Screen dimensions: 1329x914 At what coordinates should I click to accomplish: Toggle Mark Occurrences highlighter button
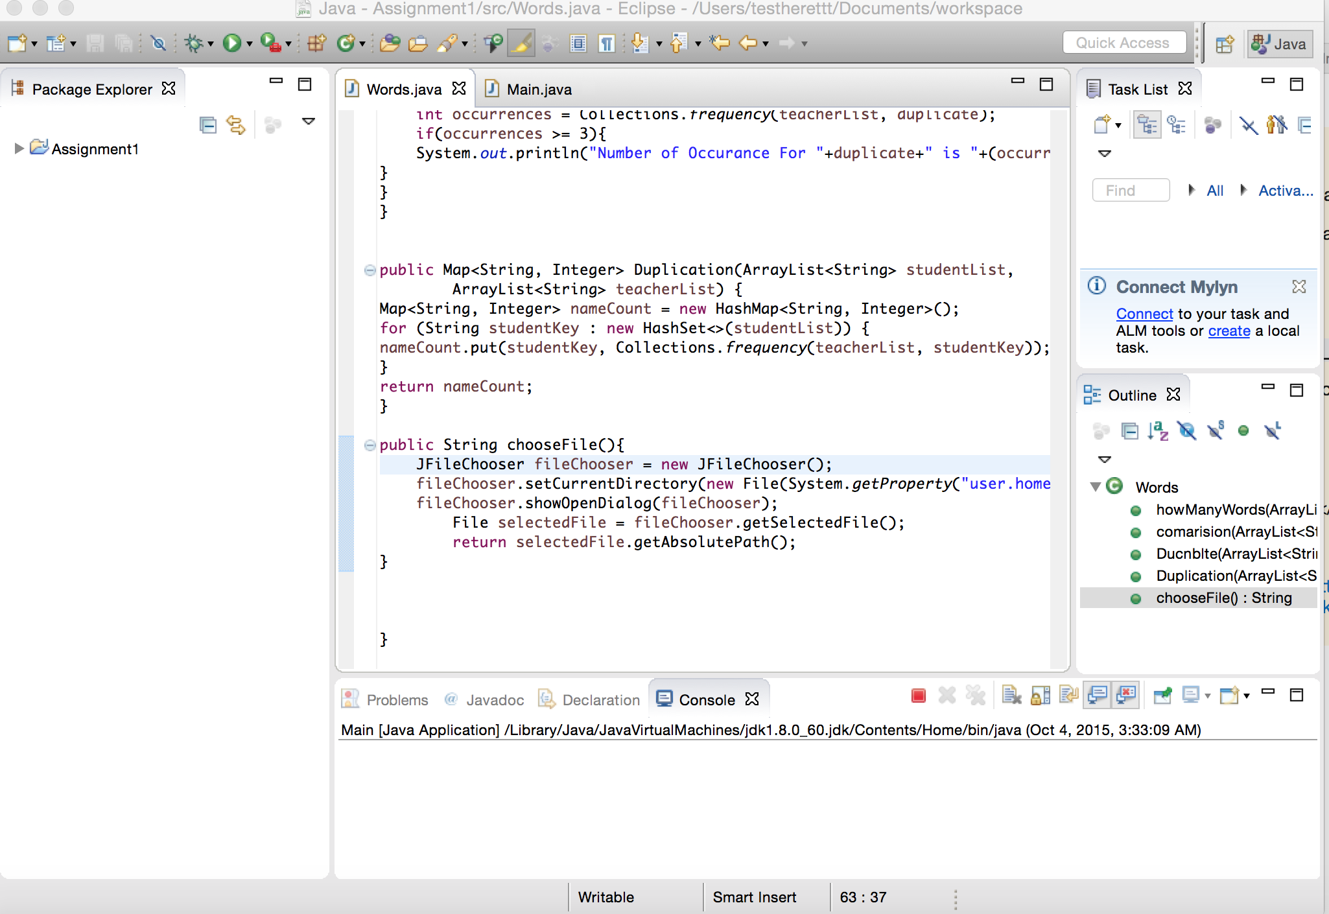[521, 43]
